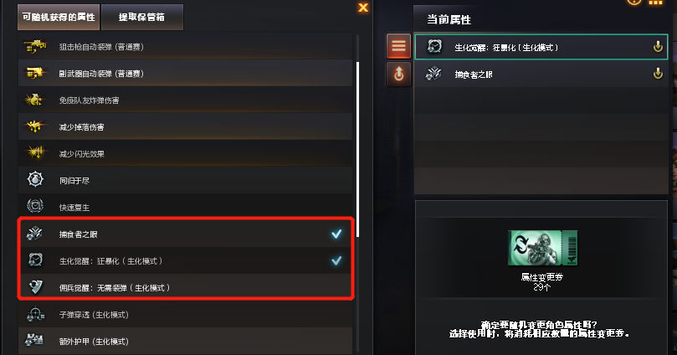The width and height of the screenshot is (677, 355).
Task: Click the 快速复生 circular badge icon
Action: point(35,206)
